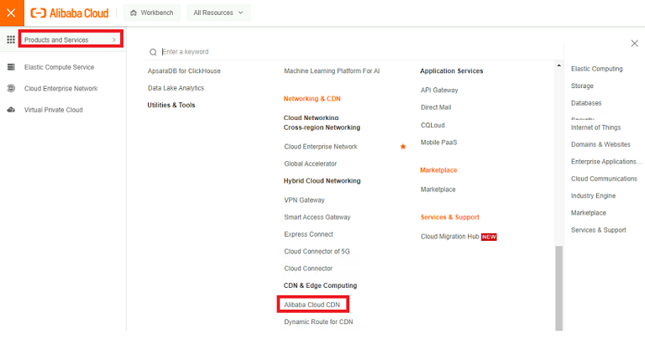Close the products panel with X

[x=634, y=43]
